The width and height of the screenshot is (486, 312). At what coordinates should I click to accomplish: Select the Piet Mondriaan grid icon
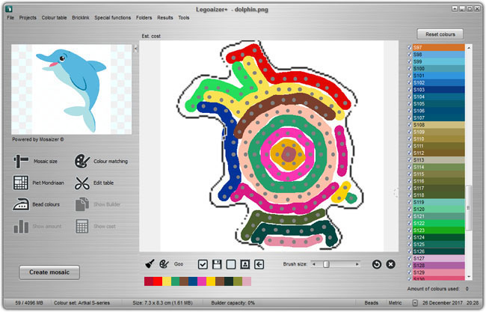click(x=21, y=183)
